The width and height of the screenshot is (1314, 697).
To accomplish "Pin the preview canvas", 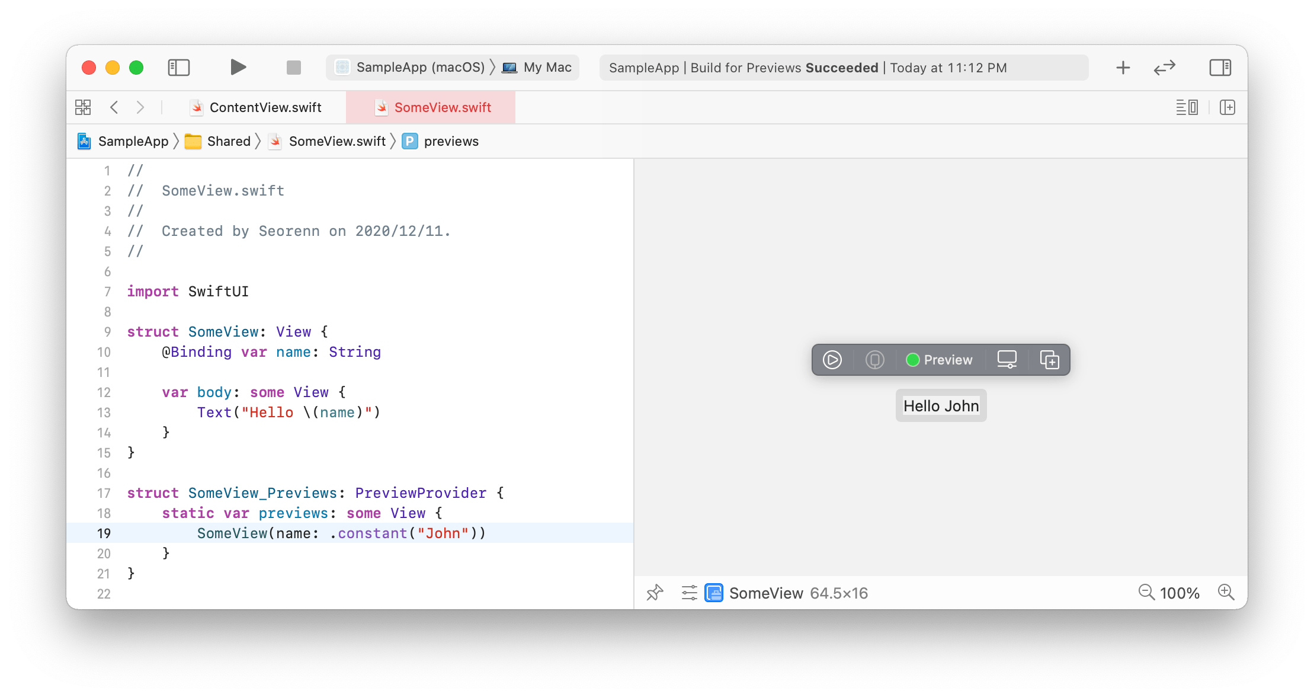I will [x=655, y=593].
